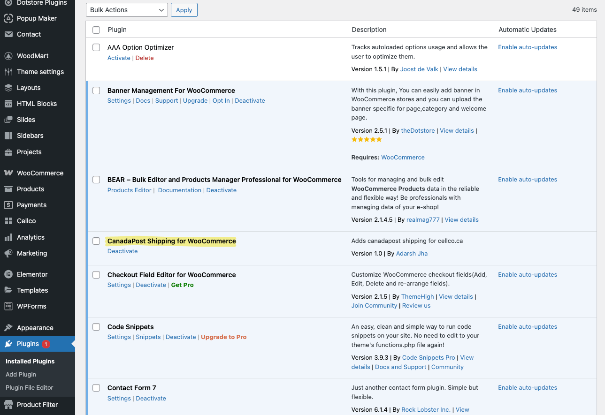The height and width of the screenshot is (415, 605).
Task: Click the Analytics bar chart icon
Action: coord(8,237)
